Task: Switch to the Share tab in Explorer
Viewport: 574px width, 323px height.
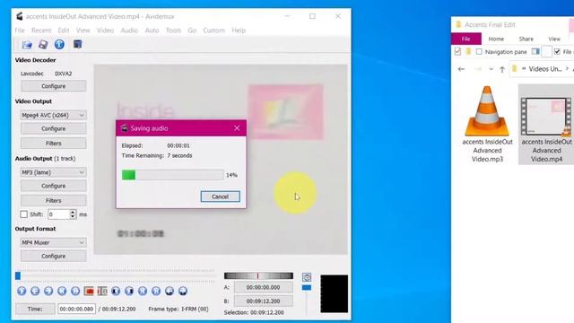Action: click(526, 39)
